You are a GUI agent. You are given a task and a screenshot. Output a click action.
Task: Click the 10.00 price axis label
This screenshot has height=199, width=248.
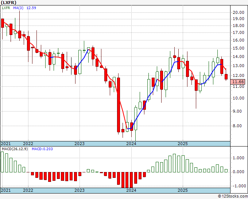[x=239, y=98]
